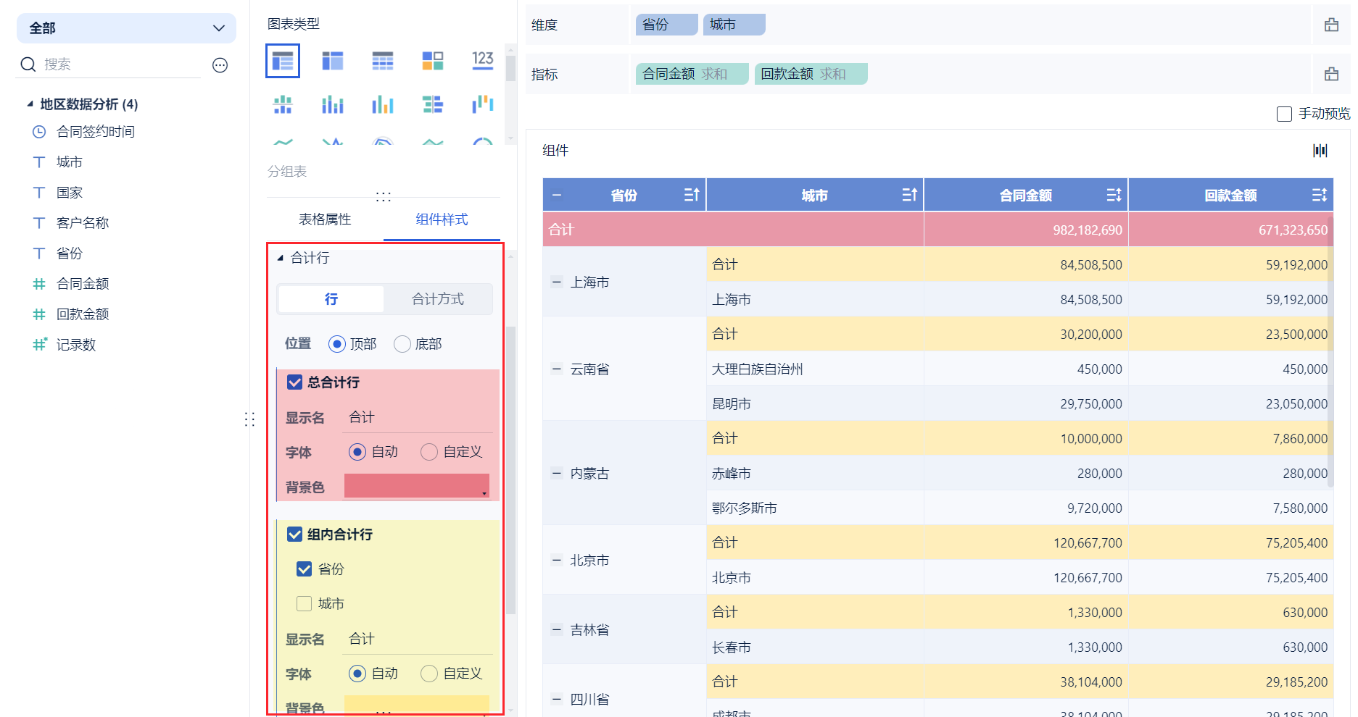Uncheck the 组内合计行 checkbox

click(x=295, y=534)
